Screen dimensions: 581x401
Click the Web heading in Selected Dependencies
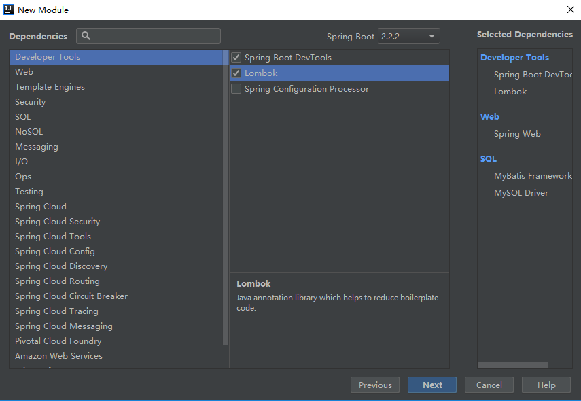(x=489, y=117)
